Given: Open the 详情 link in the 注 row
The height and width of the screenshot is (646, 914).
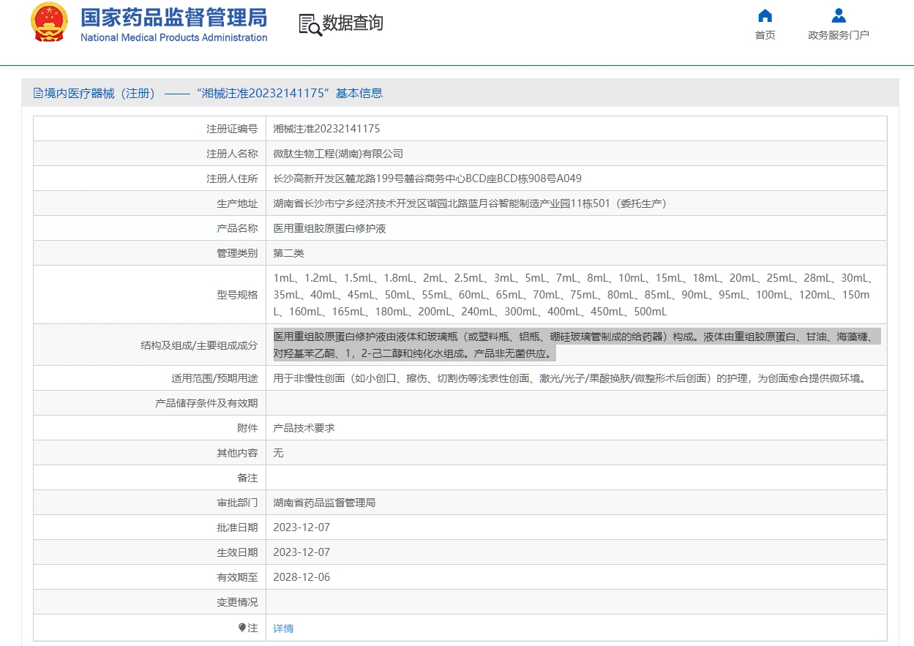Looking at the screenshot, I should pyautogui.click(x=283, y=628).
